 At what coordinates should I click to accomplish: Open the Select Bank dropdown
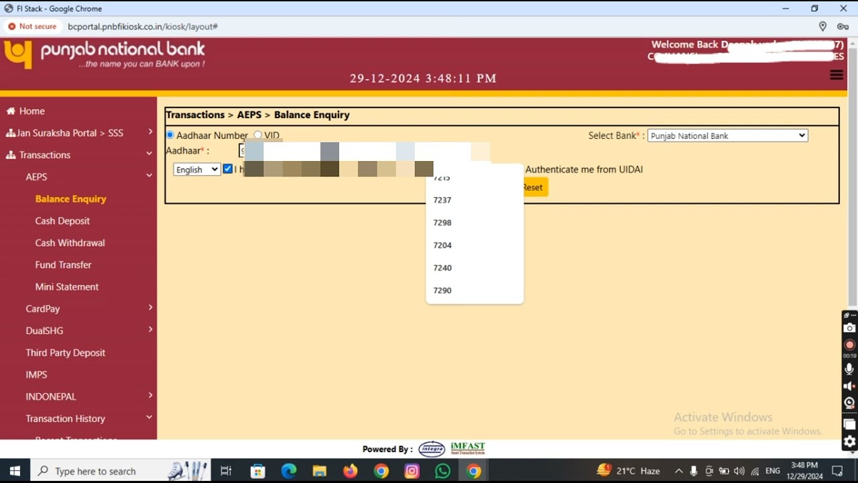(x=727, y=136)
